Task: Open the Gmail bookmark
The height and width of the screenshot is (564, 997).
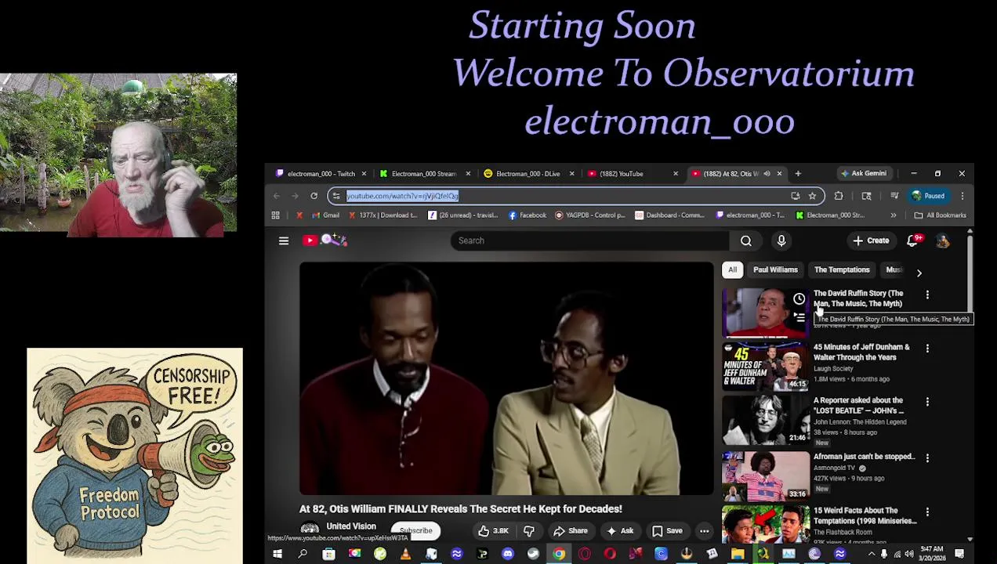Action: coord(324,215)
